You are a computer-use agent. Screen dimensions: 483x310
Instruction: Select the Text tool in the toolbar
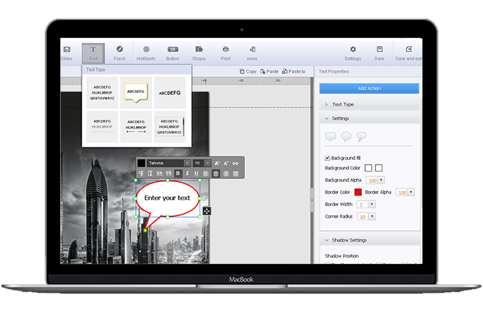point(92,52)
